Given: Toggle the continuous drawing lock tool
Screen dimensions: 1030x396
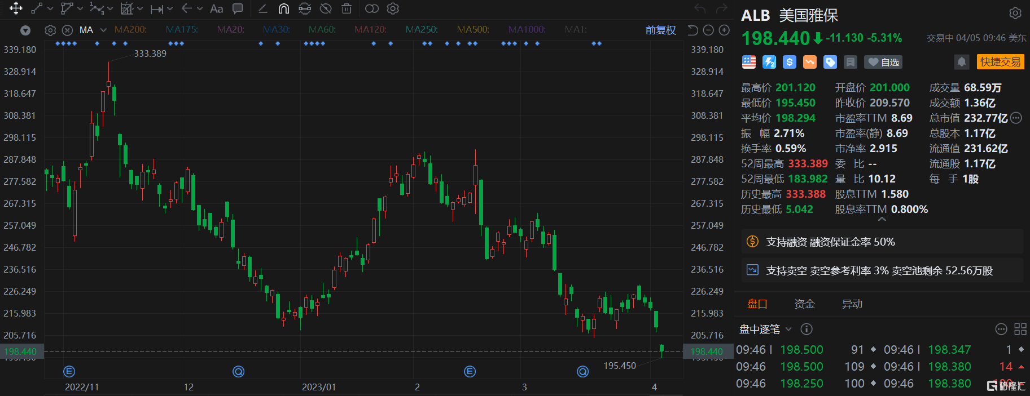Looking at the screenshot, I should coord(305,8).
